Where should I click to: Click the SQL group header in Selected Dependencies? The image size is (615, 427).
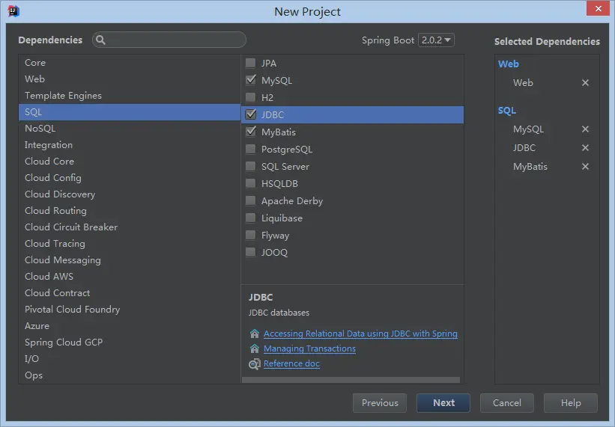(x=506, y=111)
